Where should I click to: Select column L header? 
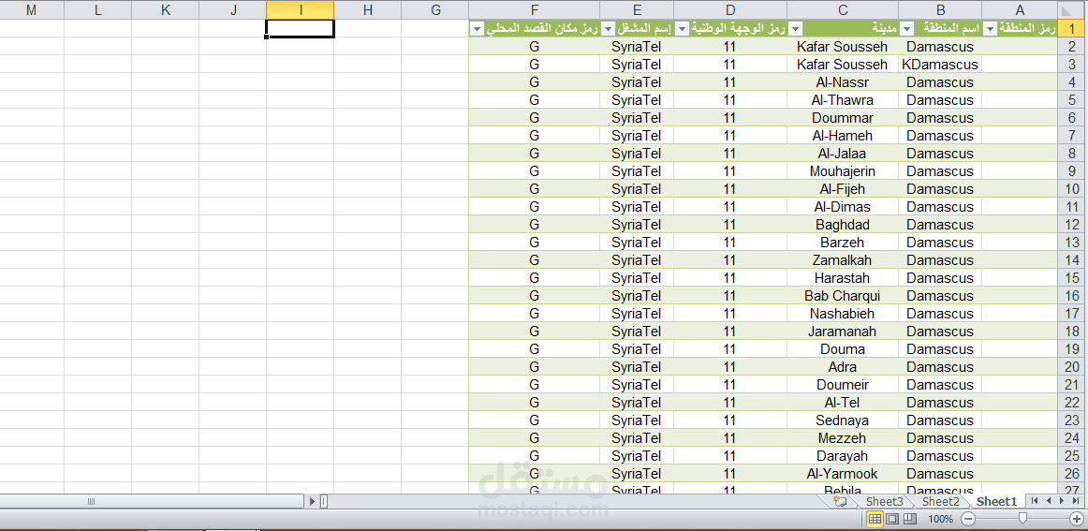pos(97,9)
